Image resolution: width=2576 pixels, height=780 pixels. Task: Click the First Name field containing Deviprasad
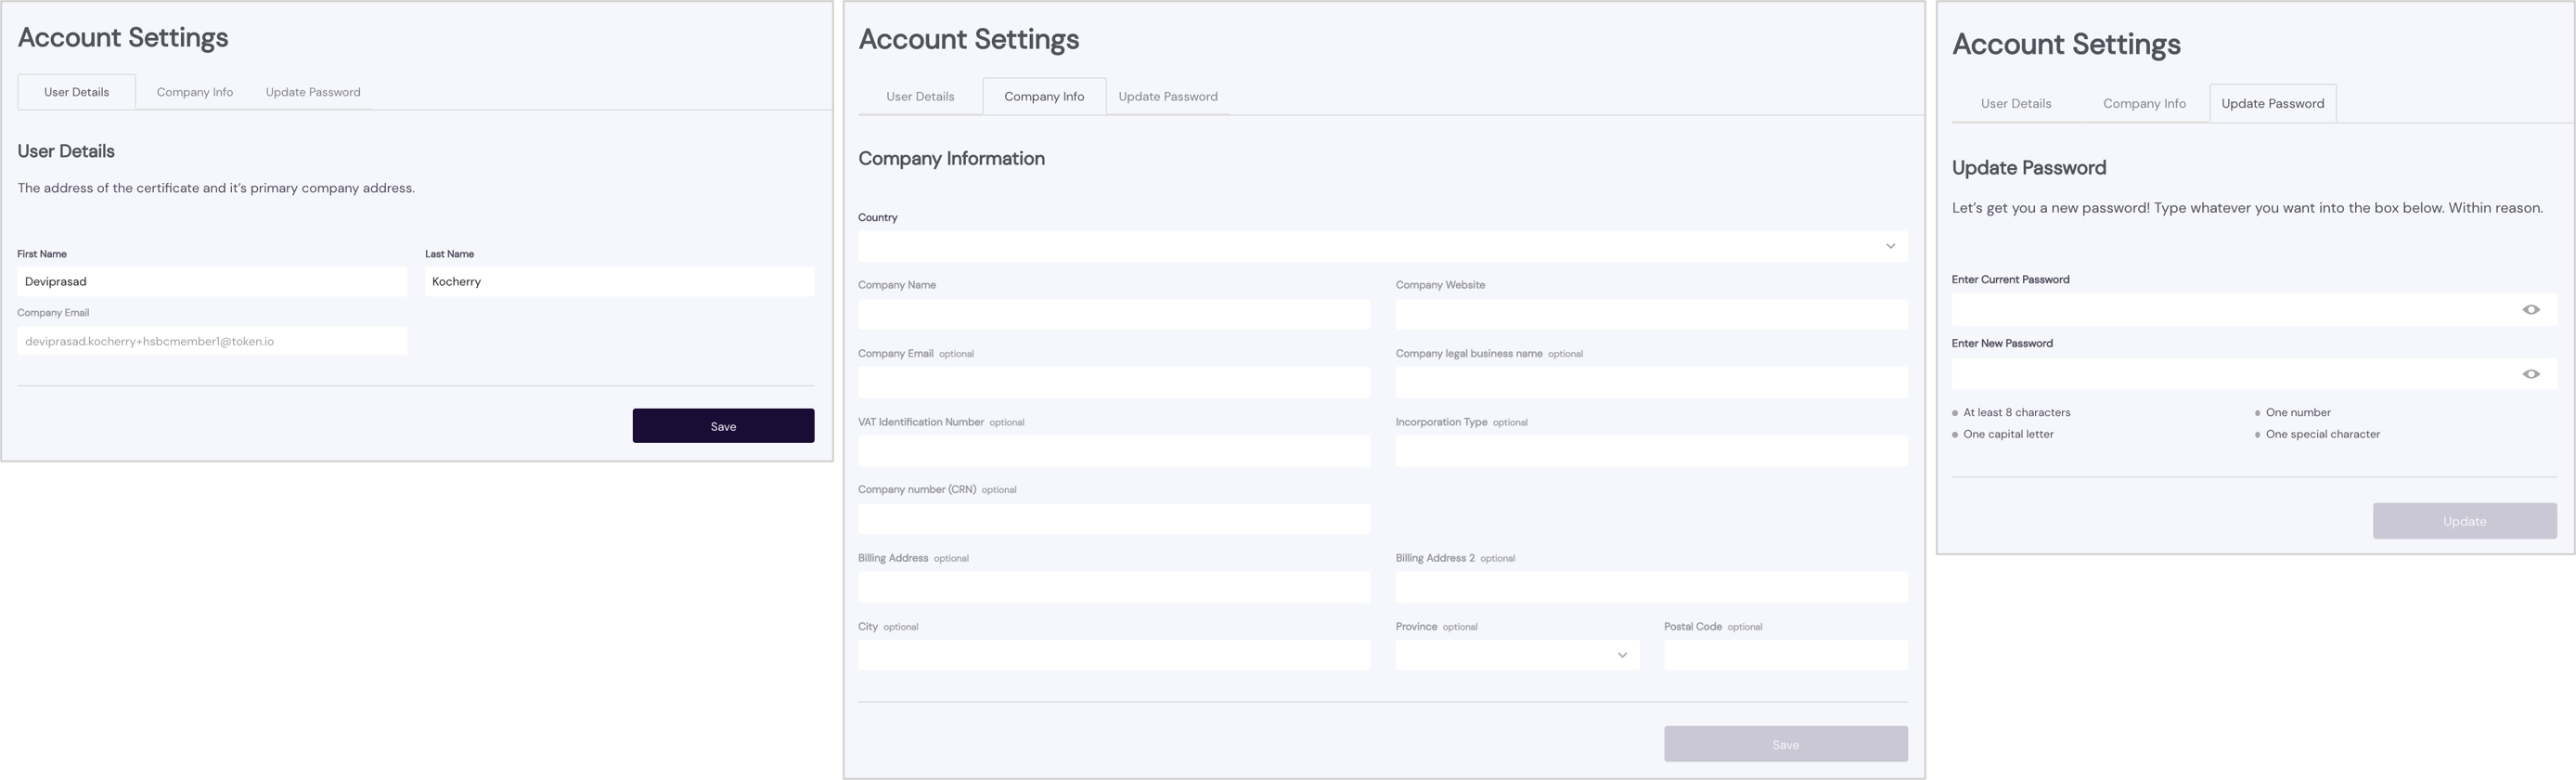(212, 281)
